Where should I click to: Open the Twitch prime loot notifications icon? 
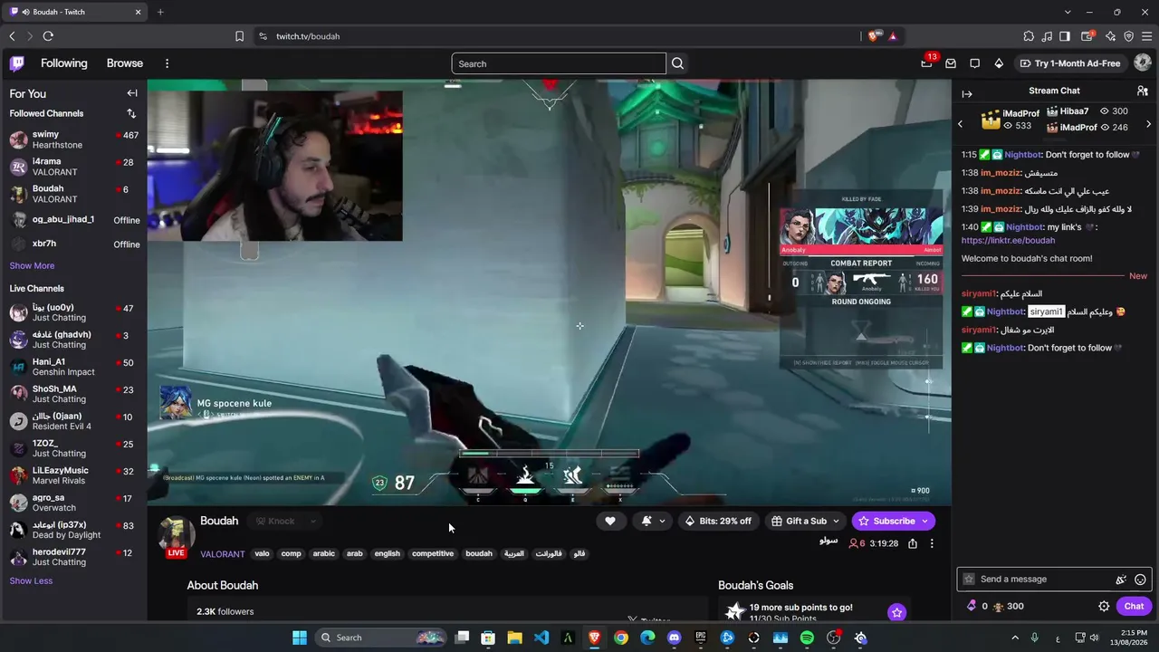[x=926, y=63]
